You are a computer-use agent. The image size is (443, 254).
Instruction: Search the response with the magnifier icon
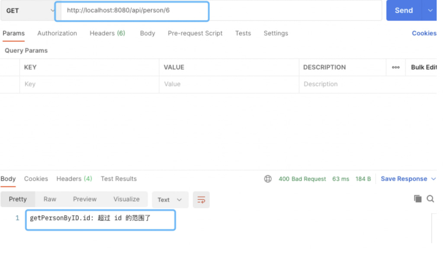[430, 199]
